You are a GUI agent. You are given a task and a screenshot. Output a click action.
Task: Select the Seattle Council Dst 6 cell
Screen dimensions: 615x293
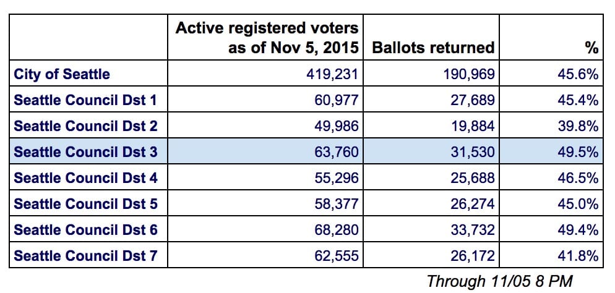click(x=85, y=230)
